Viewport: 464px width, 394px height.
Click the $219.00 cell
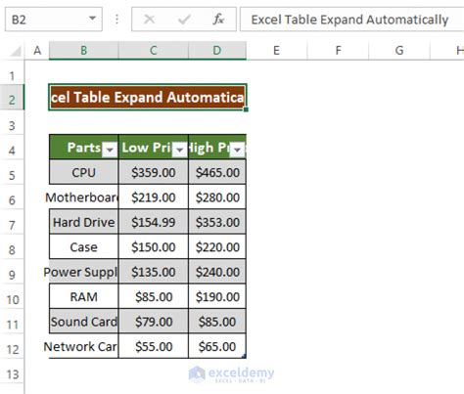coord(154,197)
